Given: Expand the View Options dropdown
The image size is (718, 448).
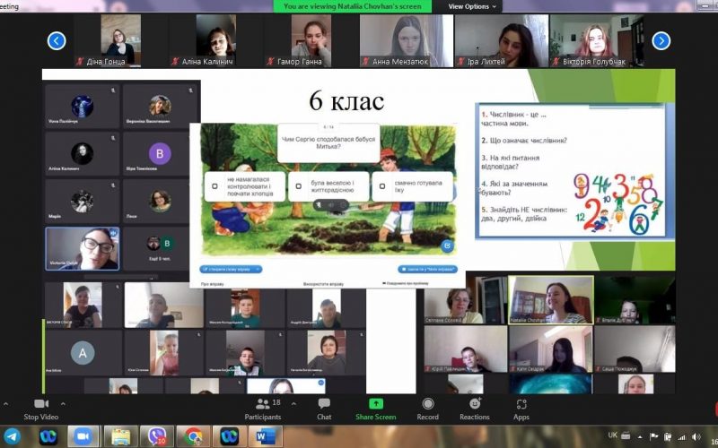Looking at the screenshot, I should 472,6.
